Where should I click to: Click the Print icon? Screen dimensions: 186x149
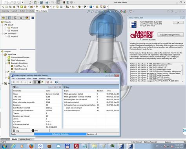(47, 2)
